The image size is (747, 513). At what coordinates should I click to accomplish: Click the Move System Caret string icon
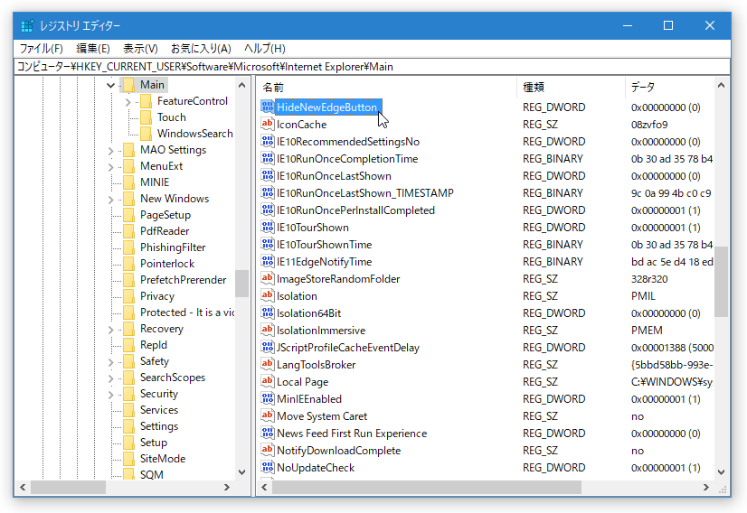[268, 415]
